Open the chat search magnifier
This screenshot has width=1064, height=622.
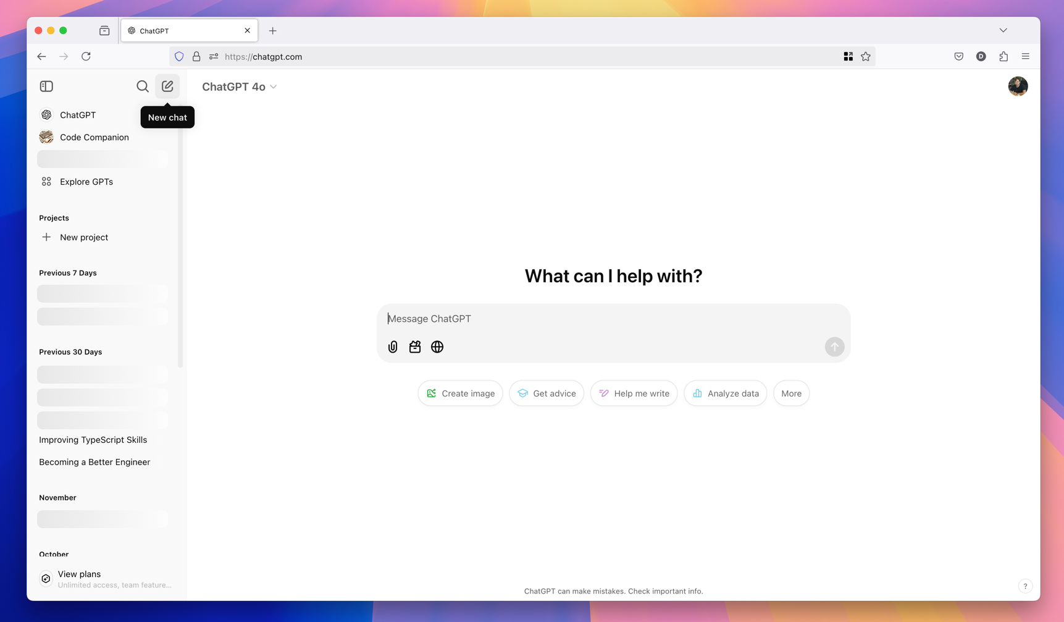click(x=143, y=86)
